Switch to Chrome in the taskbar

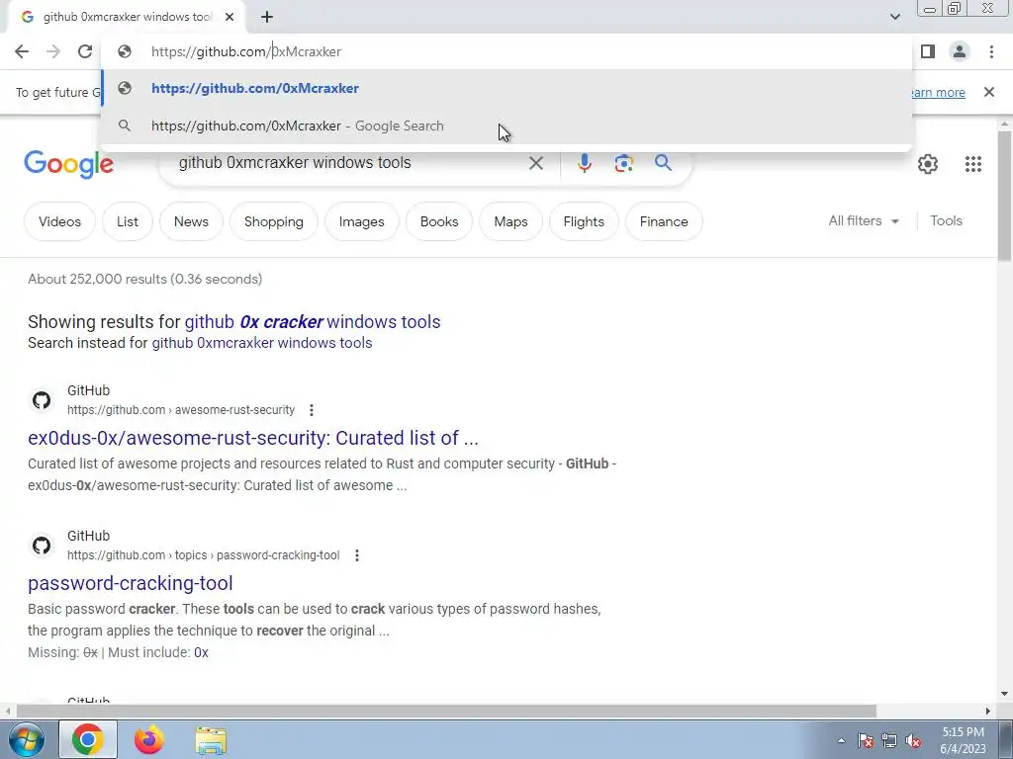88,739
